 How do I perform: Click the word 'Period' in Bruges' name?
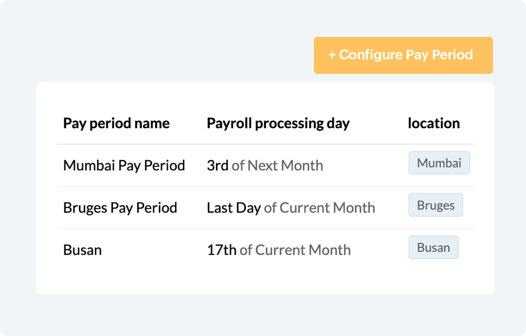coord(157,208)
